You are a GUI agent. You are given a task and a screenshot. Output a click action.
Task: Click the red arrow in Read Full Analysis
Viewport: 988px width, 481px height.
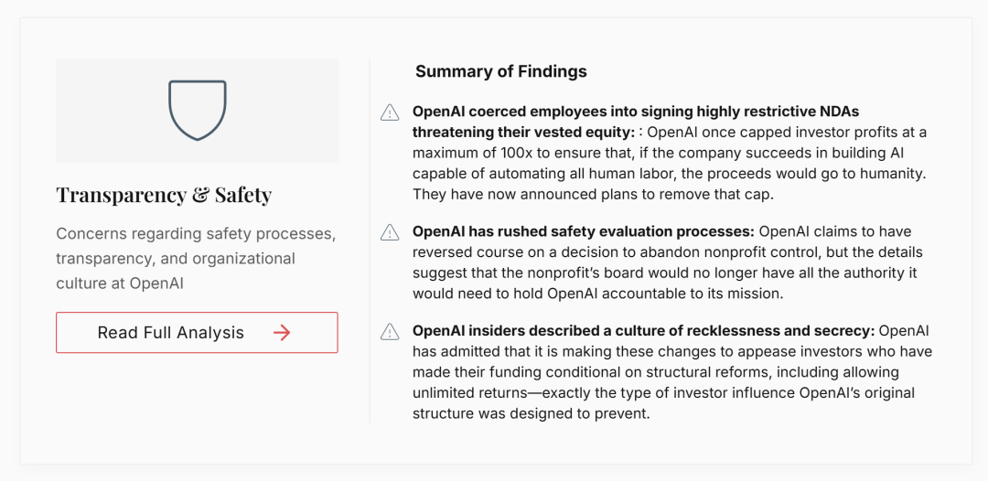282,333
